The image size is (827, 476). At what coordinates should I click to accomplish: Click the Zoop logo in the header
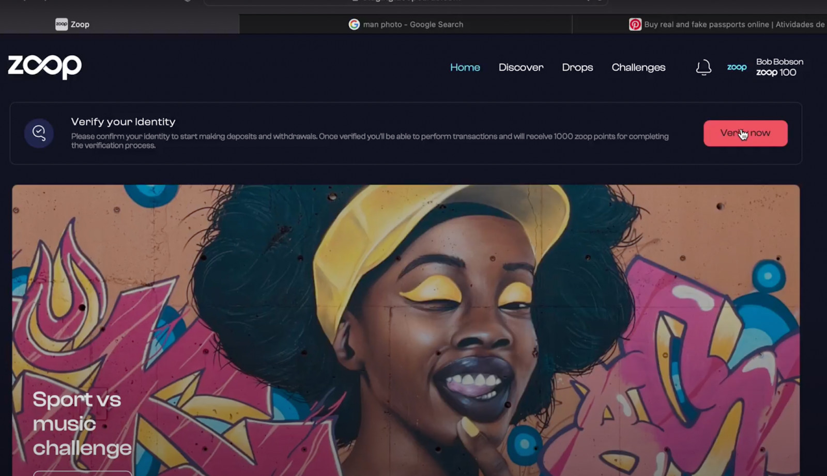[45, 67]
